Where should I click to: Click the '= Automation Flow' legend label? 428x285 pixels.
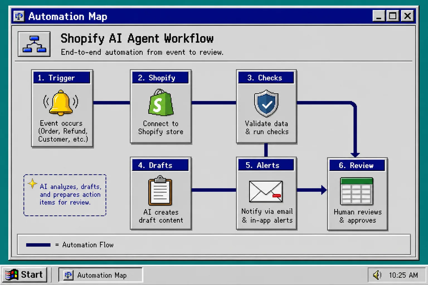84,245
